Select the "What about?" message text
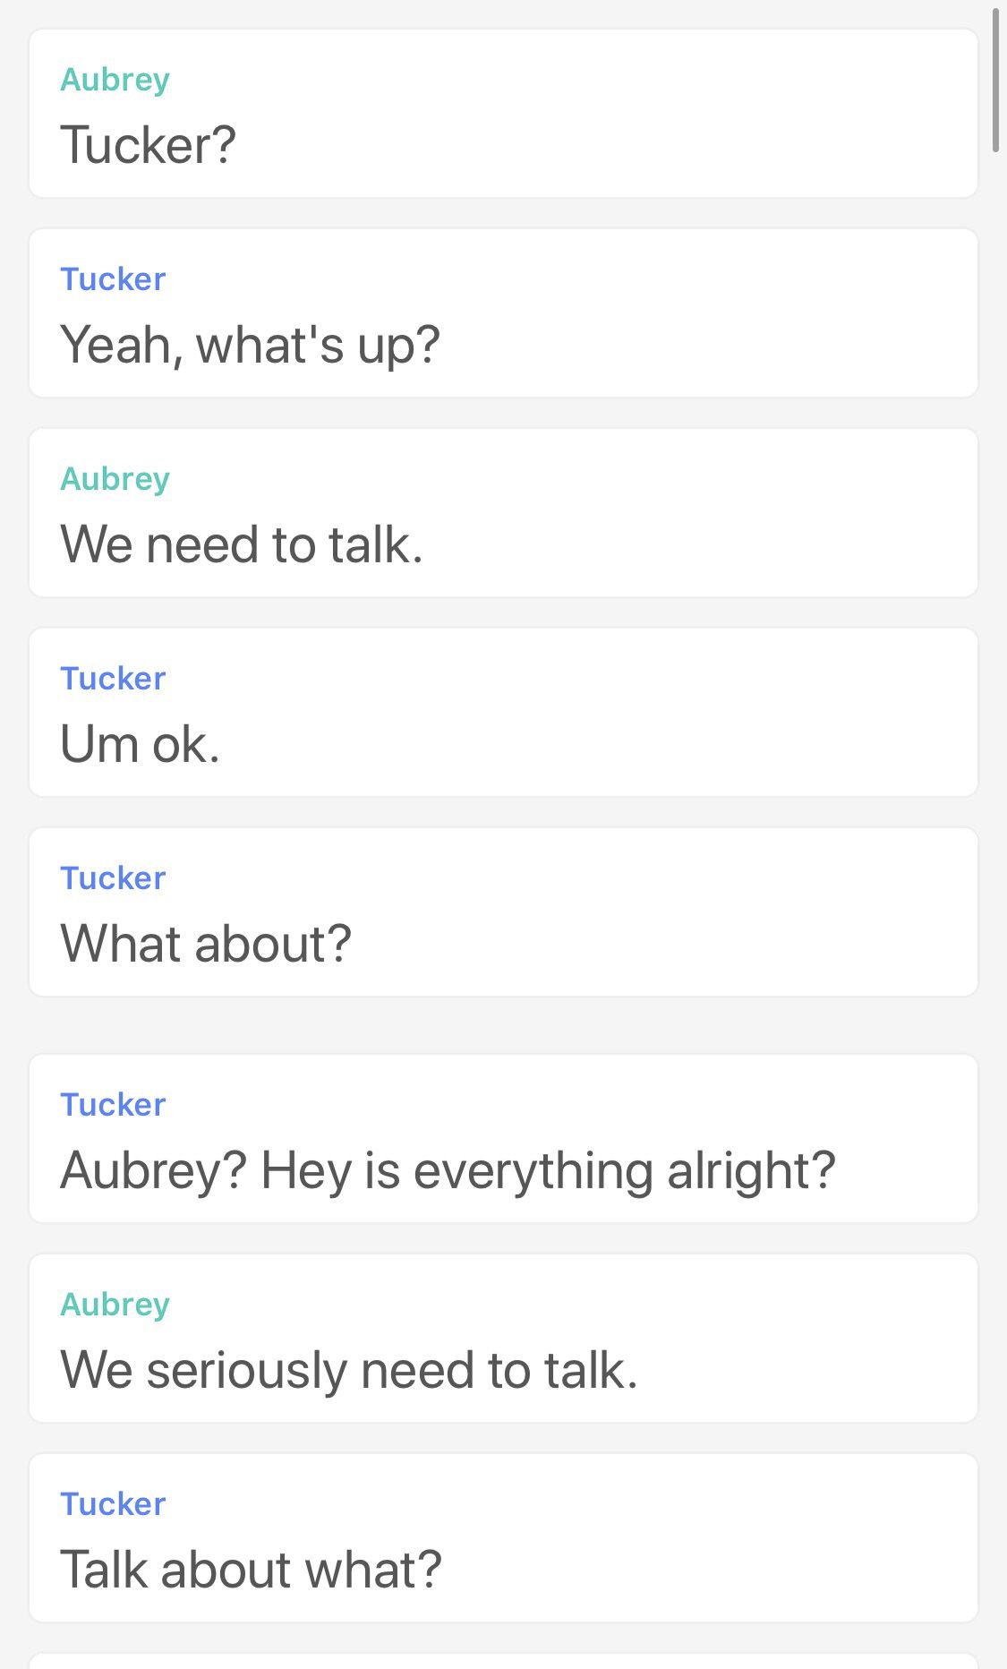The width and height of the screenshot is (1007, 1669). pos(206,944)
